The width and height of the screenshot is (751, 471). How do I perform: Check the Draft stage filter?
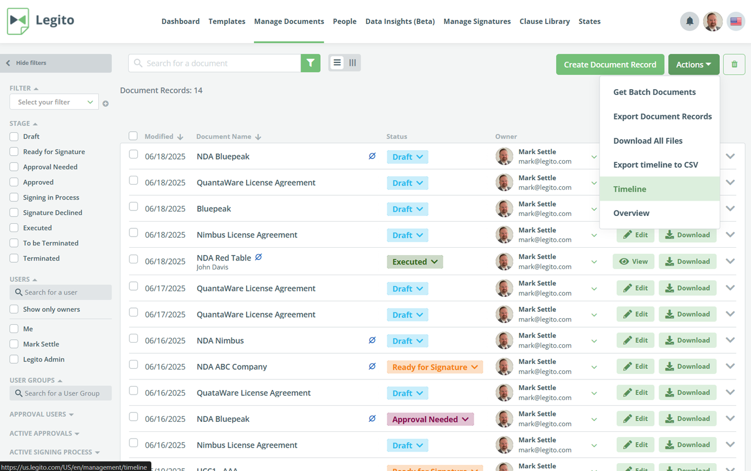pyautogui.click(x=14, y=136)
